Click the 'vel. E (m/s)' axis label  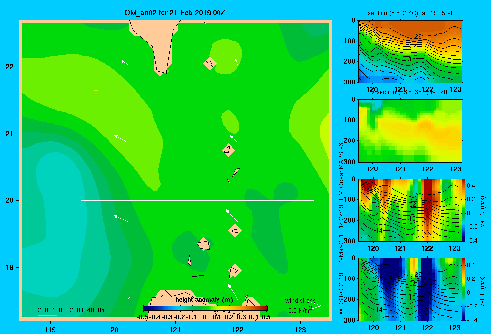click(483, 291)
